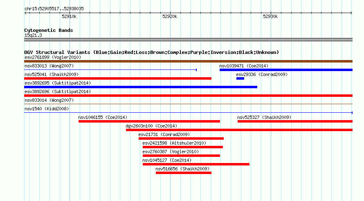Open the nsv1045127 (Coe2014) label
The height and width of the screenshot is (201, 364).
click(x=167, y=160)
